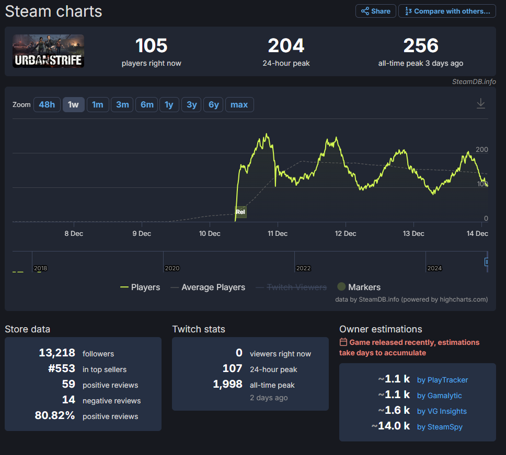The width and height of the screenshot is (506, 455).
Task: Open the SteamSpy estimation link
Action: (440, 427)
